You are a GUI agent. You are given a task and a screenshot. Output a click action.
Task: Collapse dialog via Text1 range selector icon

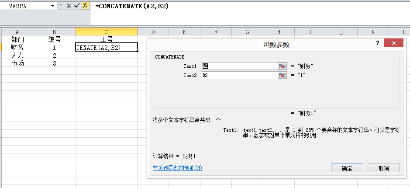[282, 66]
